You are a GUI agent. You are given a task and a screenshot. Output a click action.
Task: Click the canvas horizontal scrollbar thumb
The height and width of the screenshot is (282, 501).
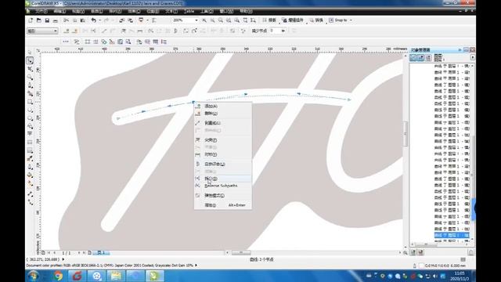click(x=241, y=252)
